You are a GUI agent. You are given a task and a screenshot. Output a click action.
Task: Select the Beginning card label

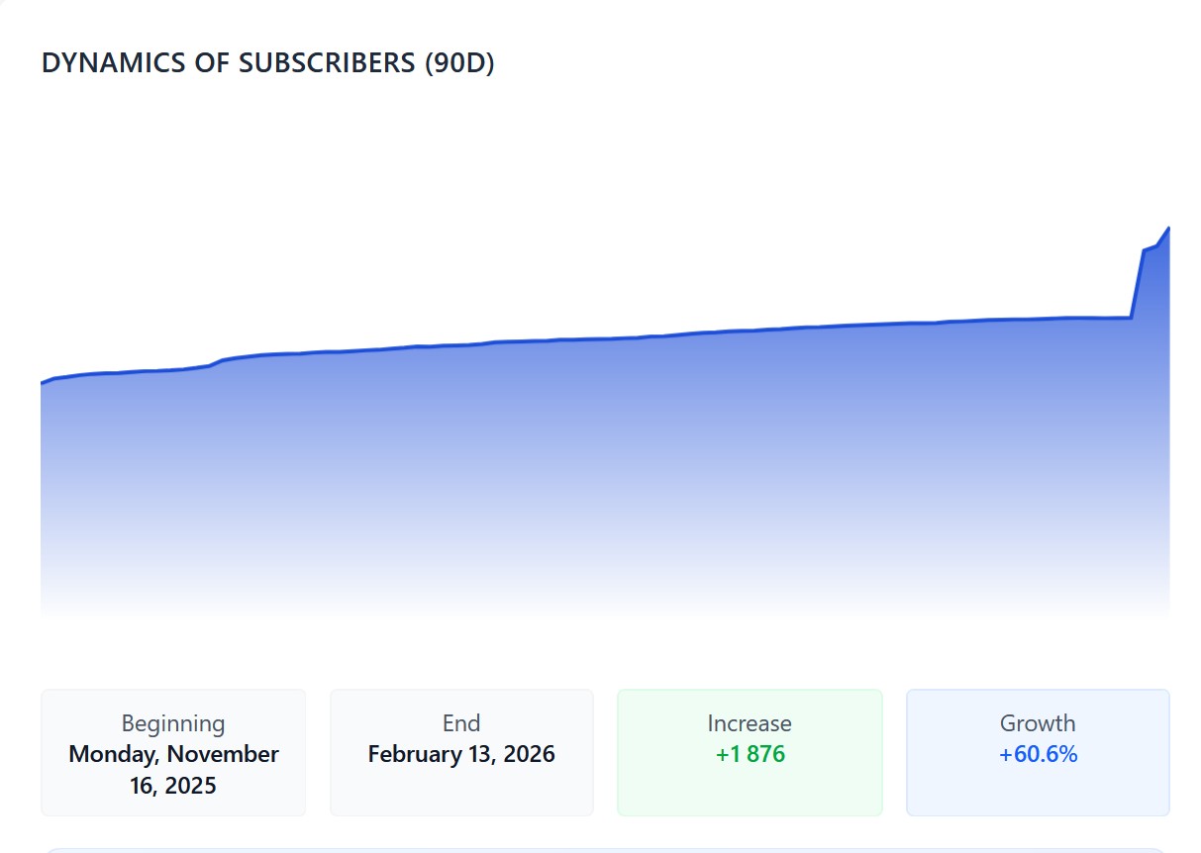pyautogui.click(x=173, y=723)
